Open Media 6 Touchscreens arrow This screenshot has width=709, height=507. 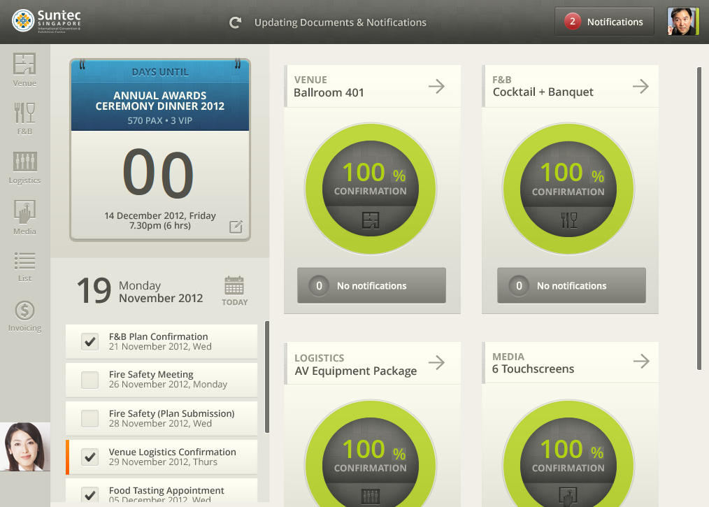coord(641,361)
